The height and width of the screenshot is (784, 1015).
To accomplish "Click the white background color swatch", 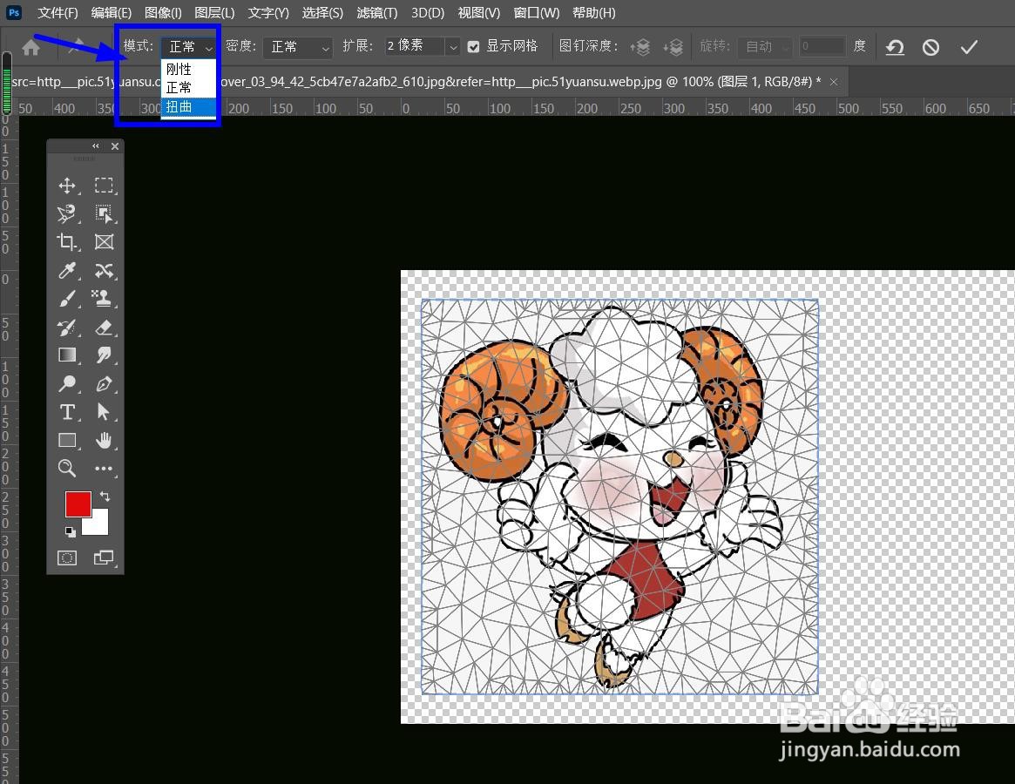I will pyautogui.click(x=99, y=525).
